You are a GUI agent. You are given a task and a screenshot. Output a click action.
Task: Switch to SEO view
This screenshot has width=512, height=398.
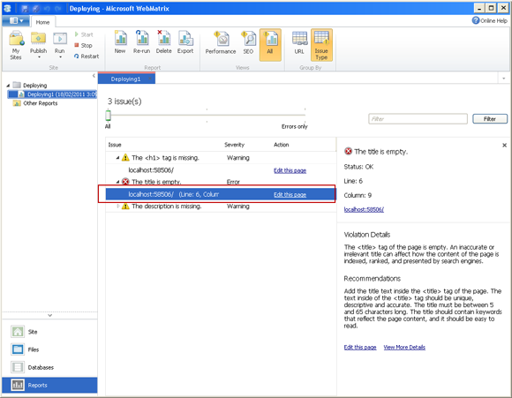pyautogui.click(x=248, y=42)
